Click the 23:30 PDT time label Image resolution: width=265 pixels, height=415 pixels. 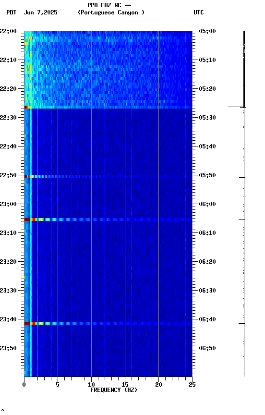tap(8, 291)
